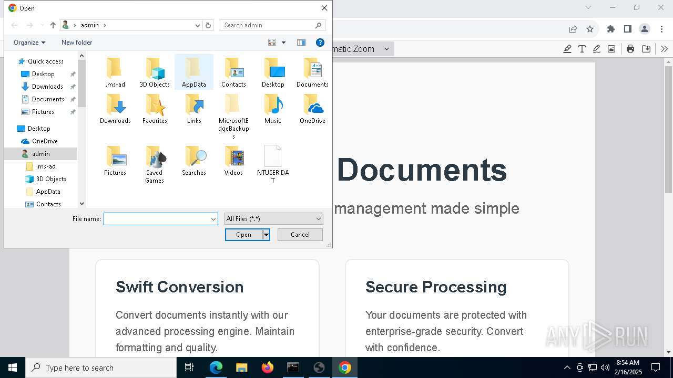Click the taskbar search box

coord(101,367)
